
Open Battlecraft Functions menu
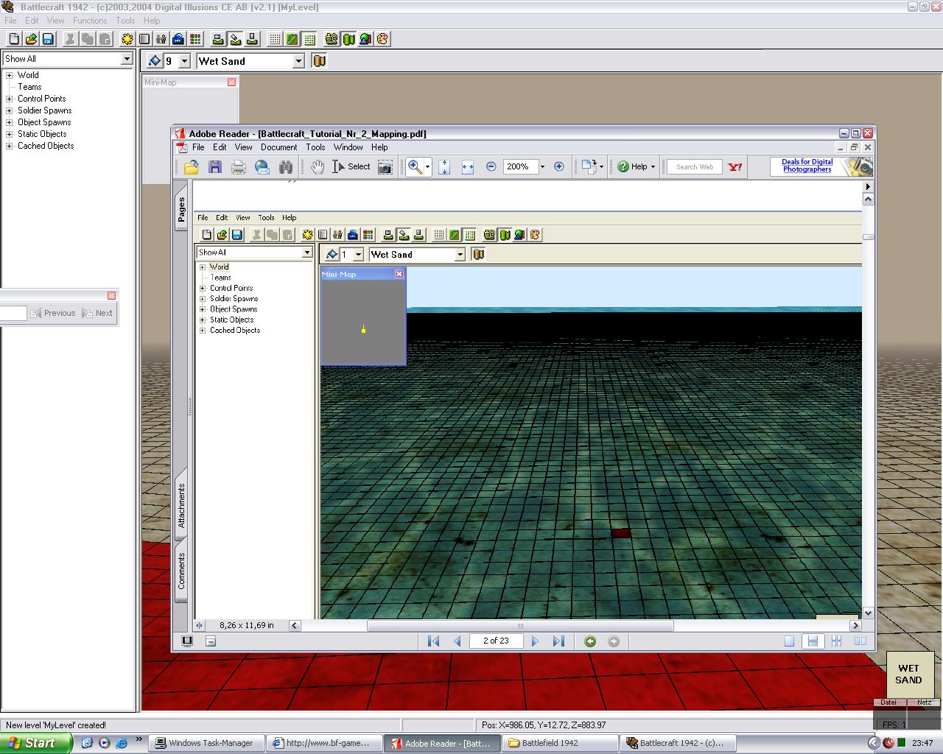coord(90,21)
